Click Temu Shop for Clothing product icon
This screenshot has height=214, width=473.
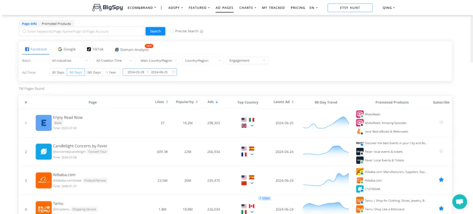pos(359,201)
